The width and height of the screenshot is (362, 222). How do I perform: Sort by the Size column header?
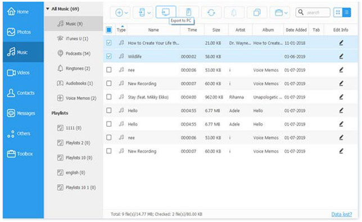pos(216,30)
